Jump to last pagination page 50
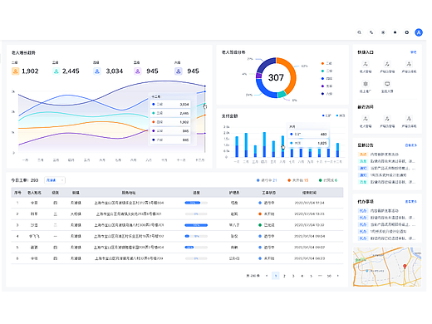Viewport: 432px width, 324px height. point(329,276)
